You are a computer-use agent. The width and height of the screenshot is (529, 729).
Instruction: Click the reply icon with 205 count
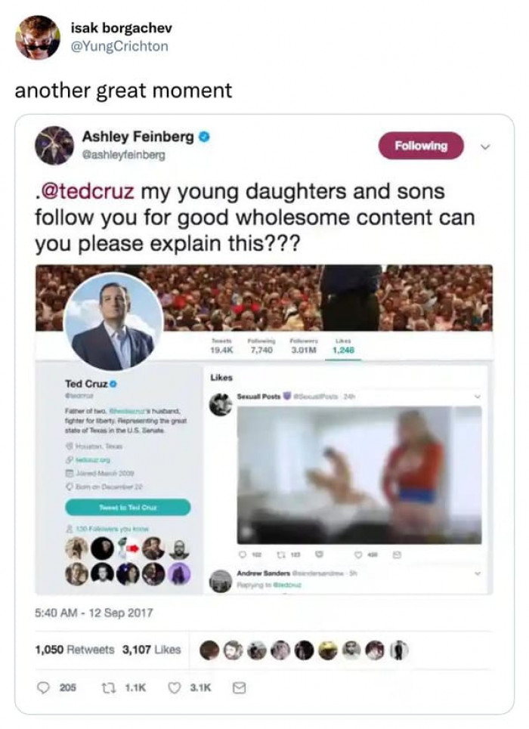pyautogui.click(x=43, y=687)
